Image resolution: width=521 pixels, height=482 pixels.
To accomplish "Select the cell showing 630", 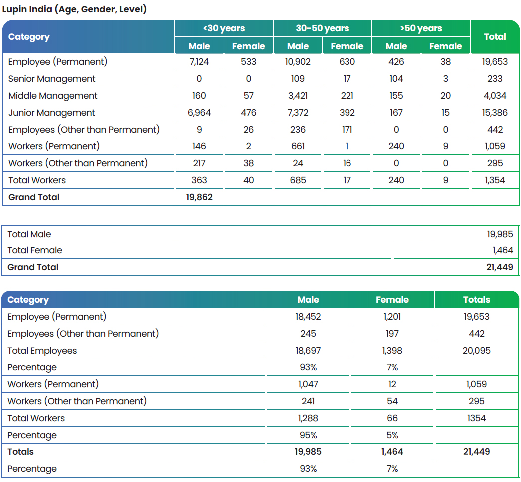I will point(347,62).
